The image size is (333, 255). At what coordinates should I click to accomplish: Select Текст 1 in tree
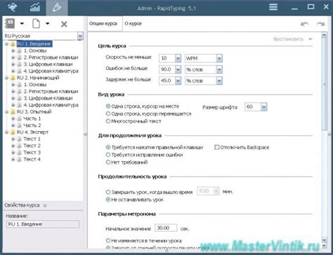(32, 139)
